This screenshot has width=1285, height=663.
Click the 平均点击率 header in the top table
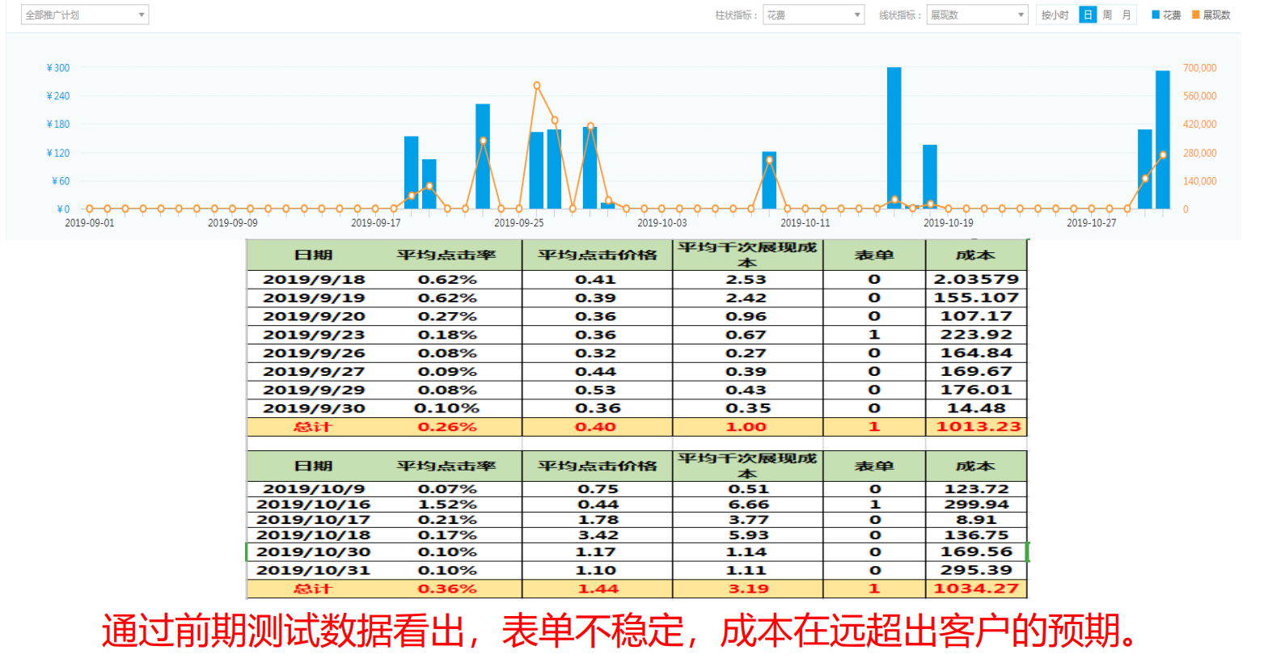click(446, 255)
